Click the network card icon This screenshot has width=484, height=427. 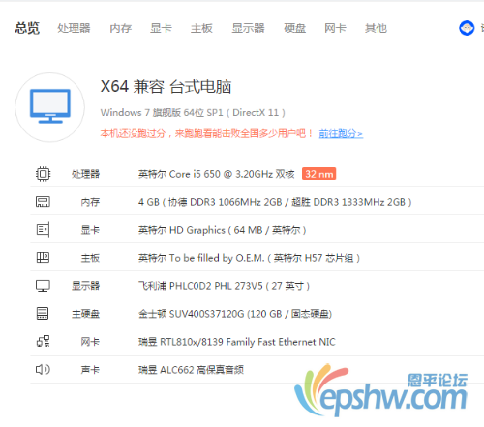click(x=43, y=341)
